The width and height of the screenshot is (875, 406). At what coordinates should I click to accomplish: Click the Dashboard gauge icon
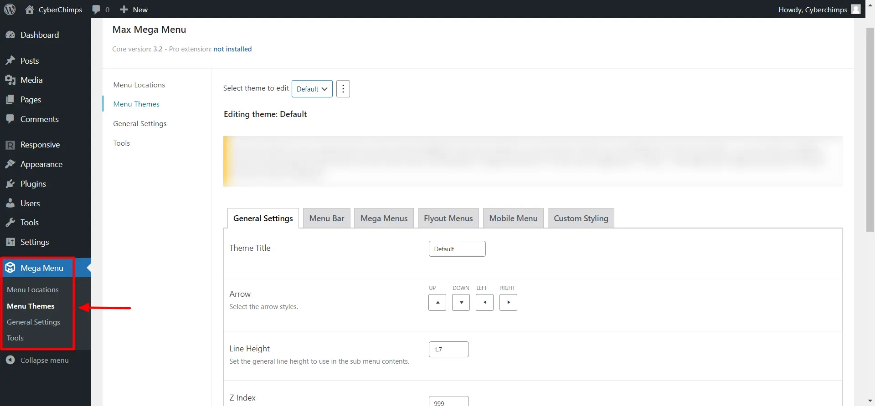click(10, 35)
